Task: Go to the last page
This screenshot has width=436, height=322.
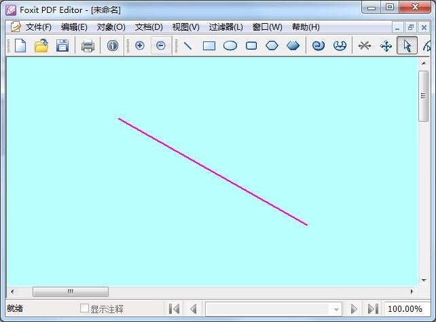Action: [373, 308]
